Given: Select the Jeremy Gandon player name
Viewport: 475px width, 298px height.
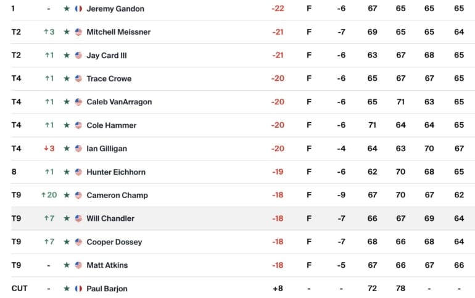Looking at the screenshot, I should [115, 9].
